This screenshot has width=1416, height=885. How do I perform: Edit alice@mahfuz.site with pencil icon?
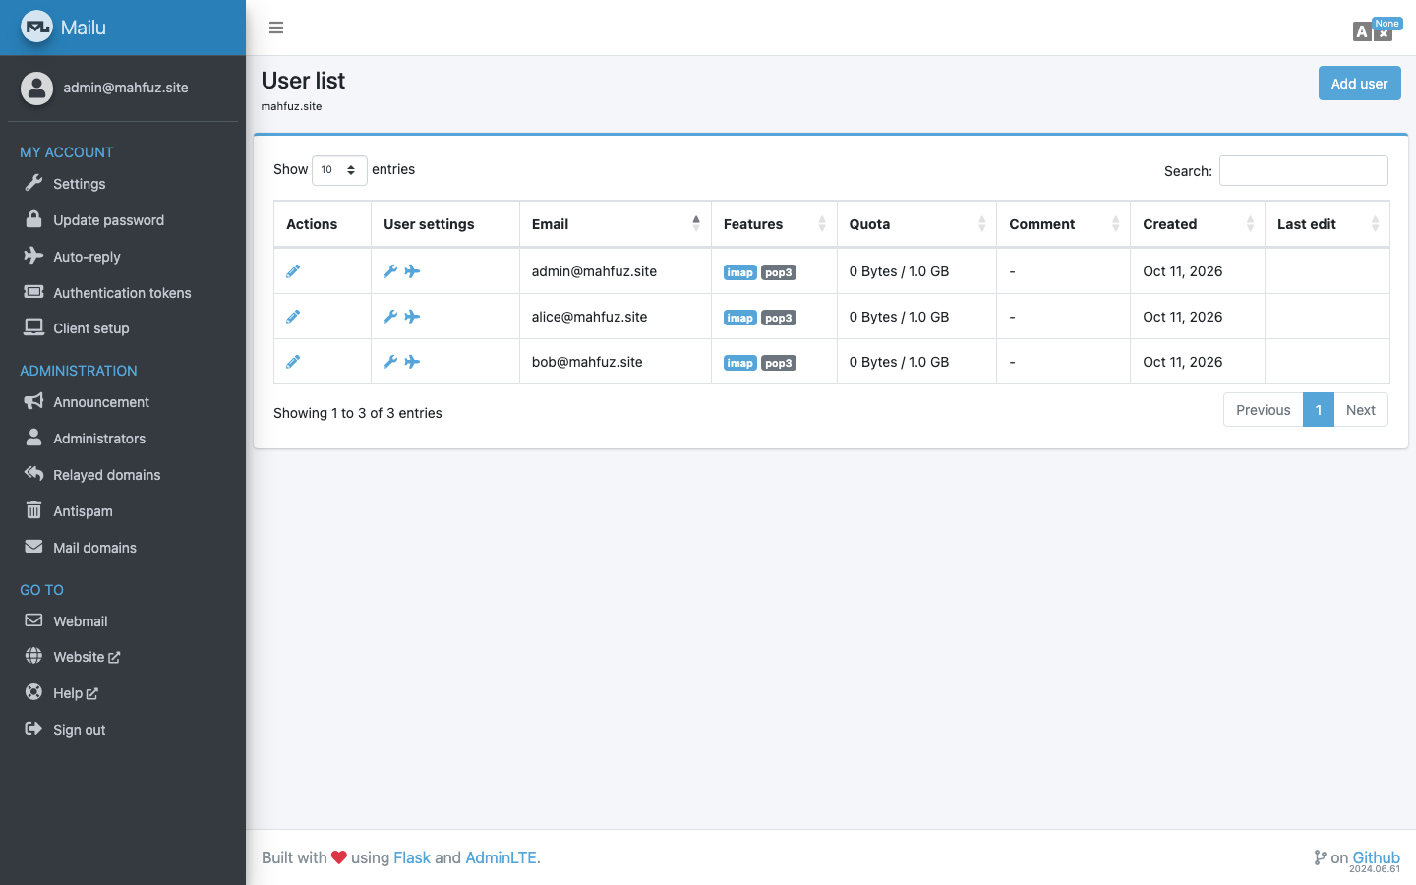pos(293,317)
